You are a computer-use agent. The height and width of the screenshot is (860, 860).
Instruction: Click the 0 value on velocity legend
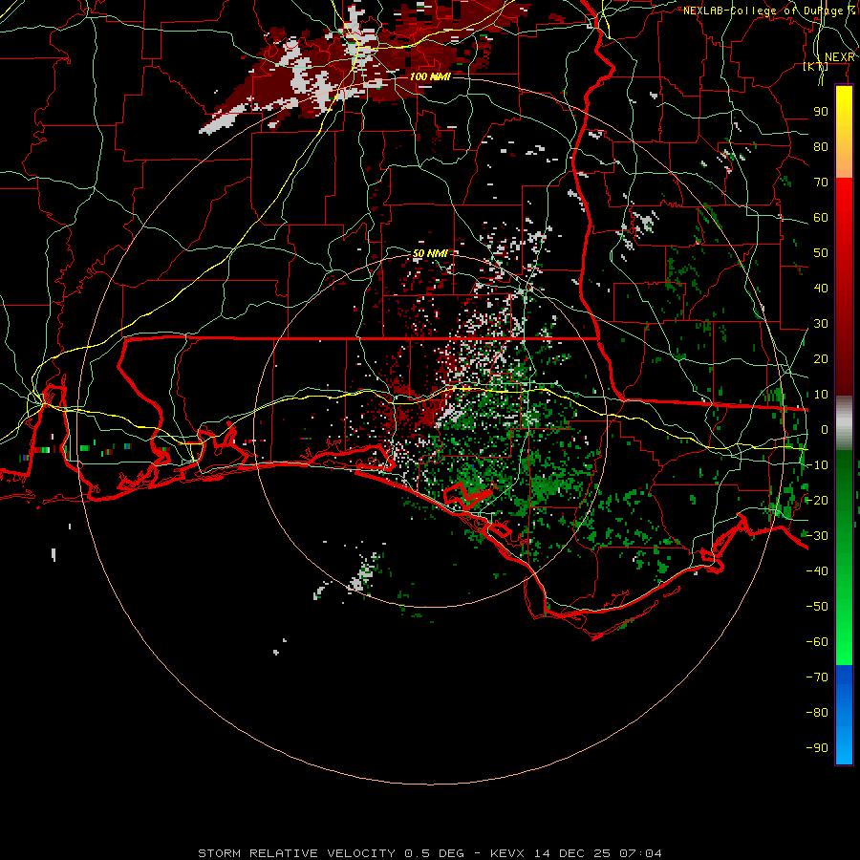[x=825, y=430]
